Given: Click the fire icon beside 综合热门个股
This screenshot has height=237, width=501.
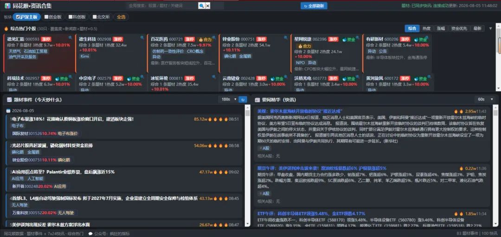Looking at the screenshot, I should tap(6, 29).
